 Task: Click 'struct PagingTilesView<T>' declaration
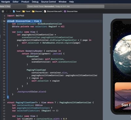pos(22,103)
